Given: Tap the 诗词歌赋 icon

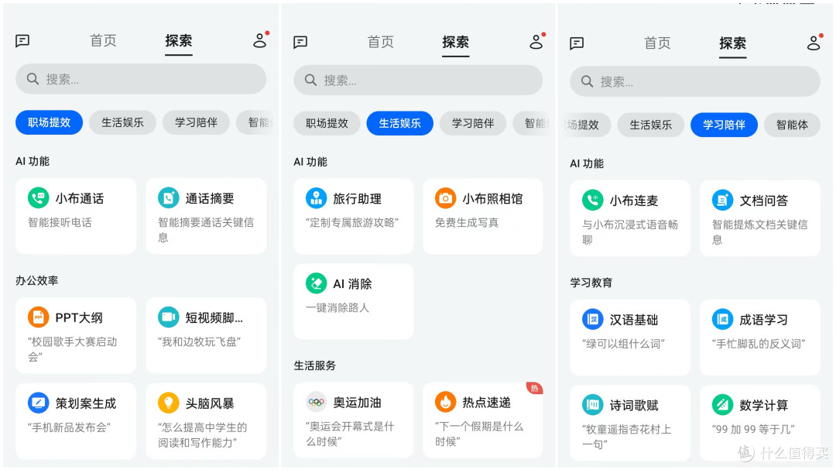Looking at the screenshot, I should pyautogui.click(x=593, y=405).
